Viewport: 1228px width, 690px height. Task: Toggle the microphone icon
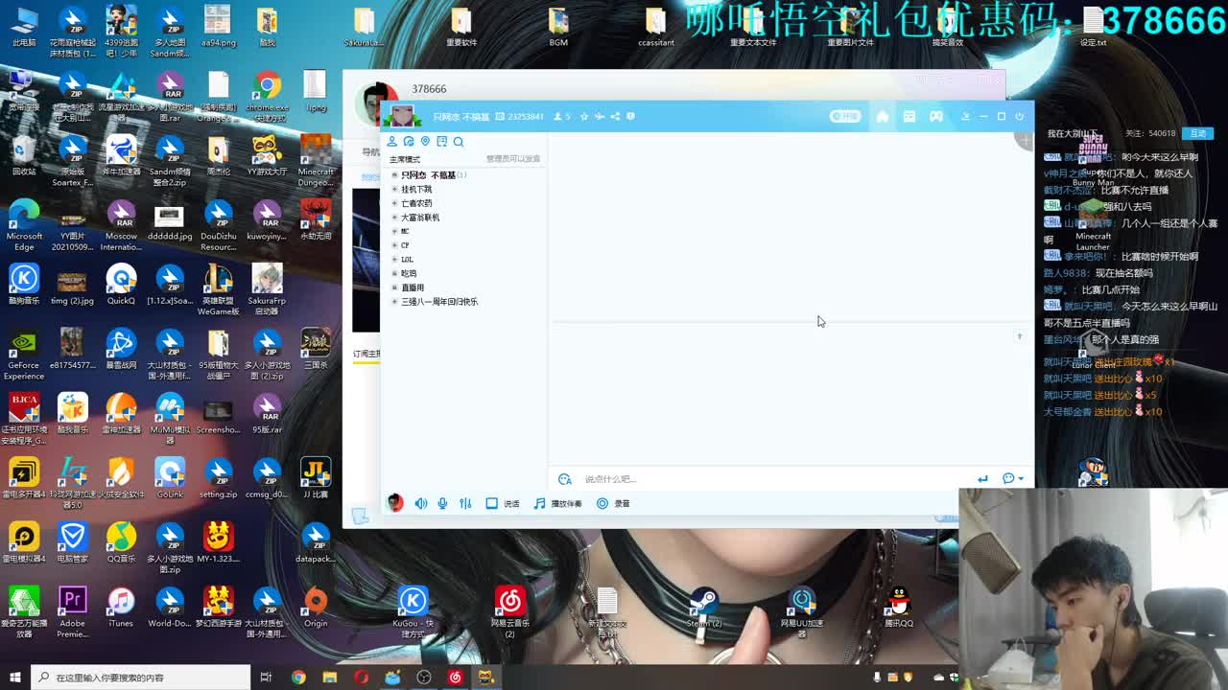point(442,503)
